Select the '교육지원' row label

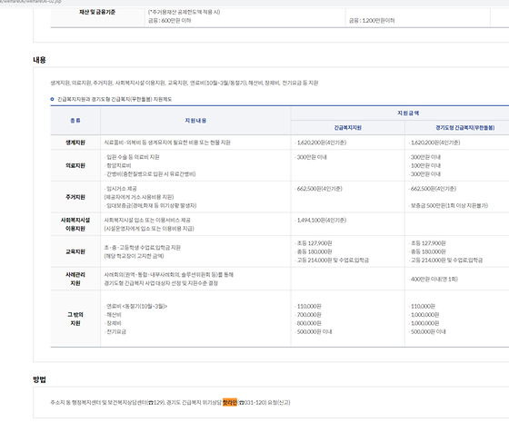tap(75, 251)
